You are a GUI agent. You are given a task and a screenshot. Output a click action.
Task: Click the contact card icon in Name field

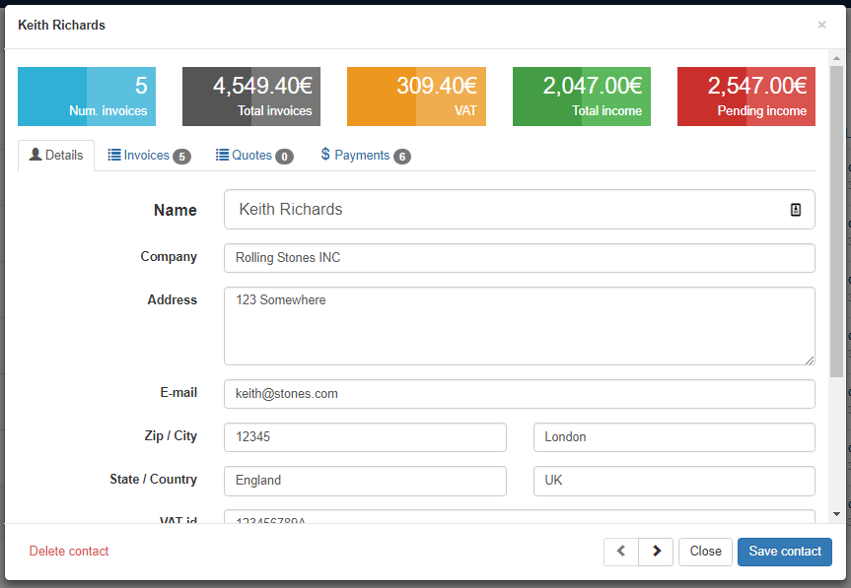[x=795, y=210]
